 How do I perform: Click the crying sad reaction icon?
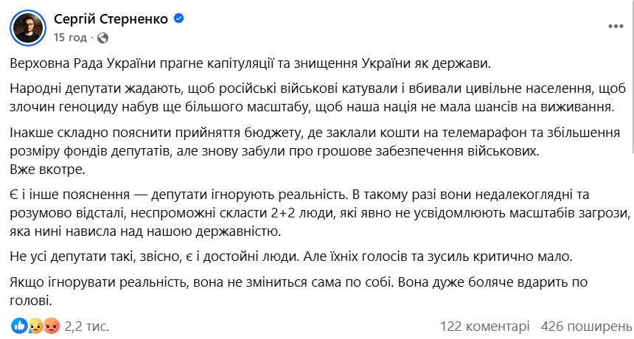tap(35, 325)
